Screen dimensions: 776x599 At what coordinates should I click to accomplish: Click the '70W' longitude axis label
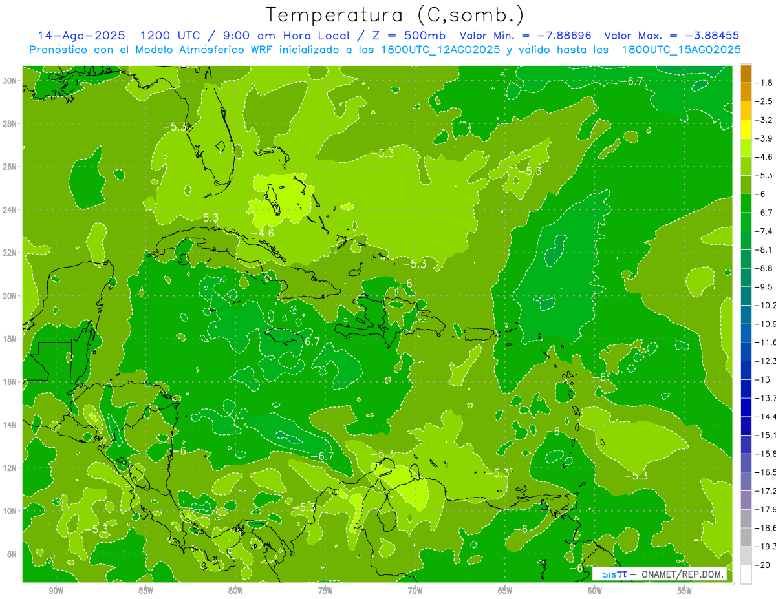tap(415, 591)
